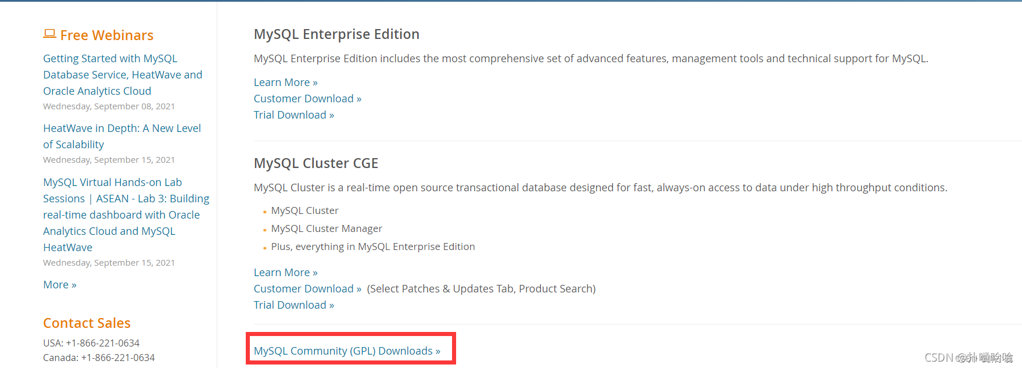Click the Contact Sales heading
Screen dimensions: 1022x368
[x=87, y=323]
